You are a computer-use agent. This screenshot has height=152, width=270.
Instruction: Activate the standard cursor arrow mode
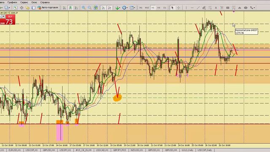pyautogui.click(x=173, y=8)
